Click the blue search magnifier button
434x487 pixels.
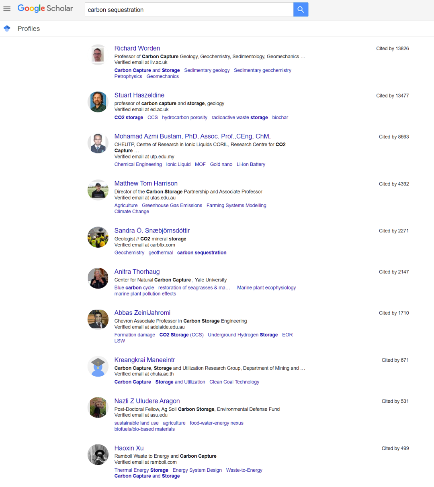pyautogui.click(x=301, y=10)
